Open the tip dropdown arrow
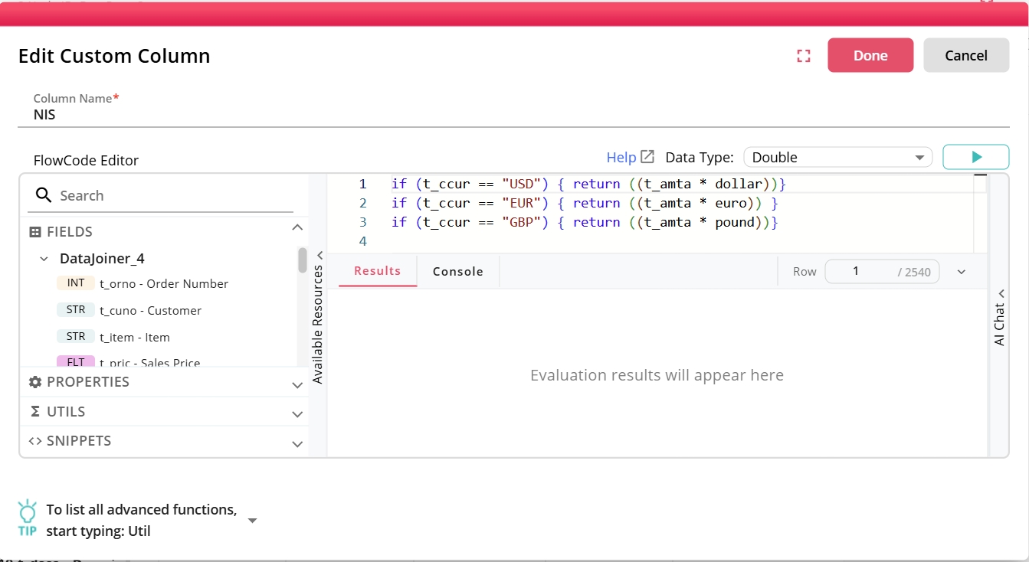Viewport: 1029px width, 562px height. coord(252,521)
